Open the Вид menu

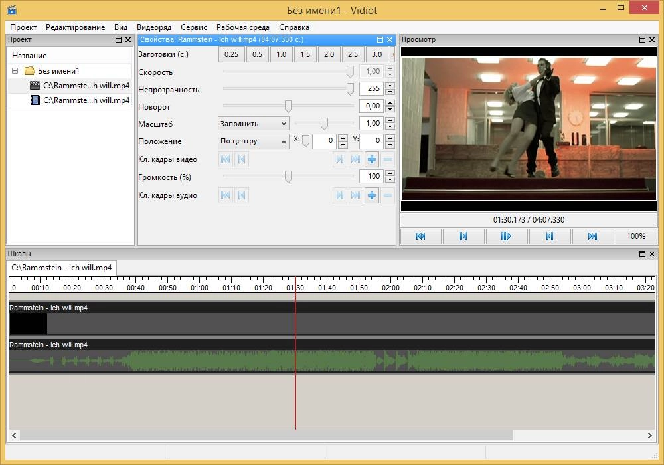point(121,27)
